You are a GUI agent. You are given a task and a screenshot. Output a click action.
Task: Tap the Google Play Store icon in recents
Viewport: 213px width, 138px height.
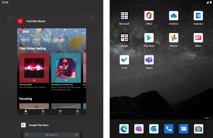(x=23, y=125)
